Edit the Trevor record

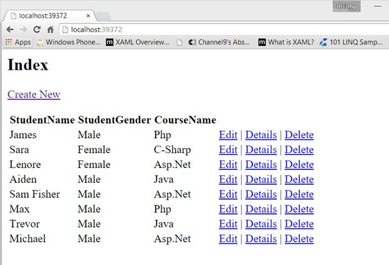click(x=228, y=224)
